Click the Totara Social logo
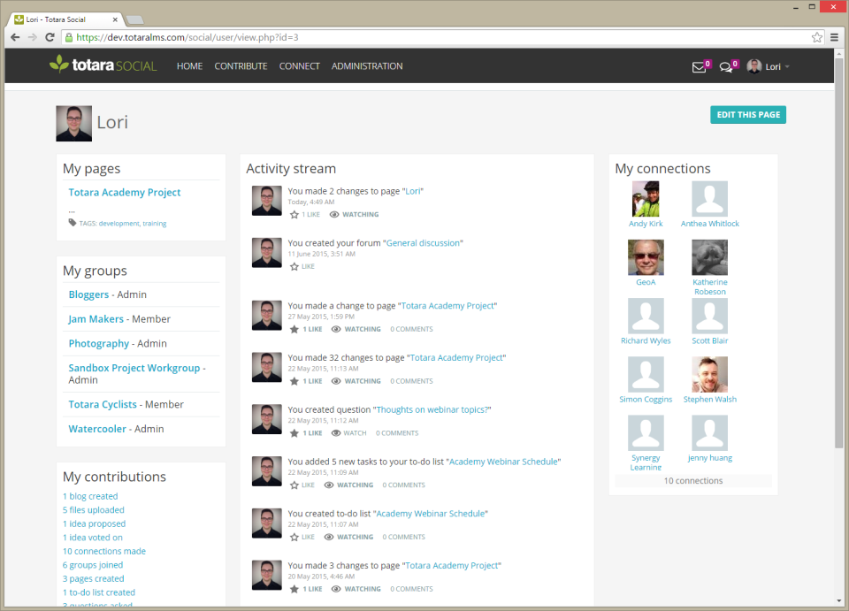 click(x=103, y=65)
